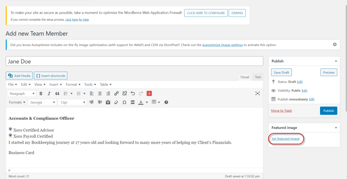The image size is (347, 179).
Task: Insert a special character with omega icon
Action: click(125, 102)
